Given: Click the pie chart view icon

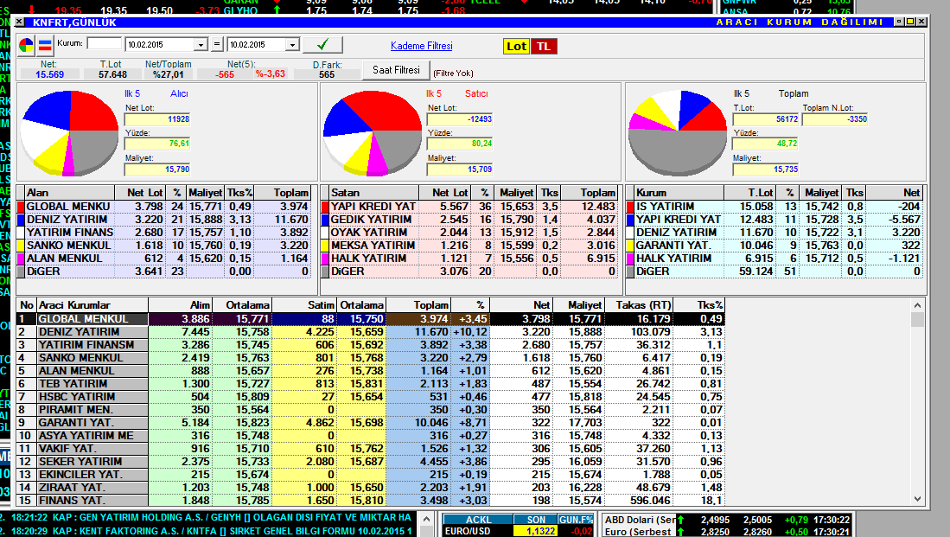Looking at the screenshot, I should pos(27,45).
